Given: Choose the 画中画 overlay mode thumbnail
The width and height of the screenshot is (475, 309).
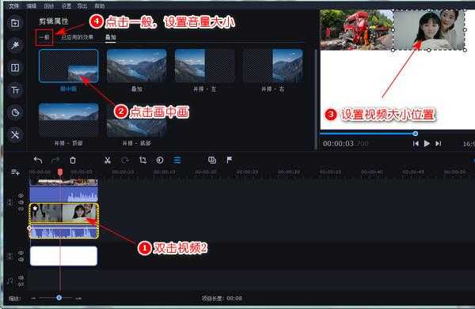Looking at the screenshot, I should coord(68,66).
